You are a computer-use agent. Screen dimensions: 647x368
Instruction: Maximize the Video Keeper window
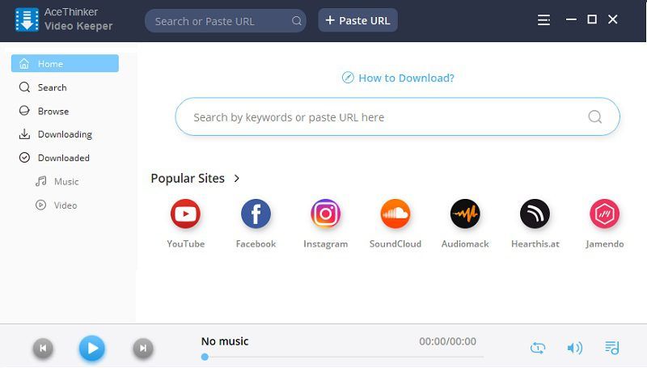(592, 19)
